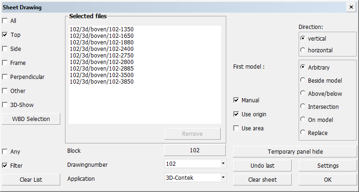Screen dimensions: 359x192
Task: Click the WBD Selection button
Action: pos(31,119)
